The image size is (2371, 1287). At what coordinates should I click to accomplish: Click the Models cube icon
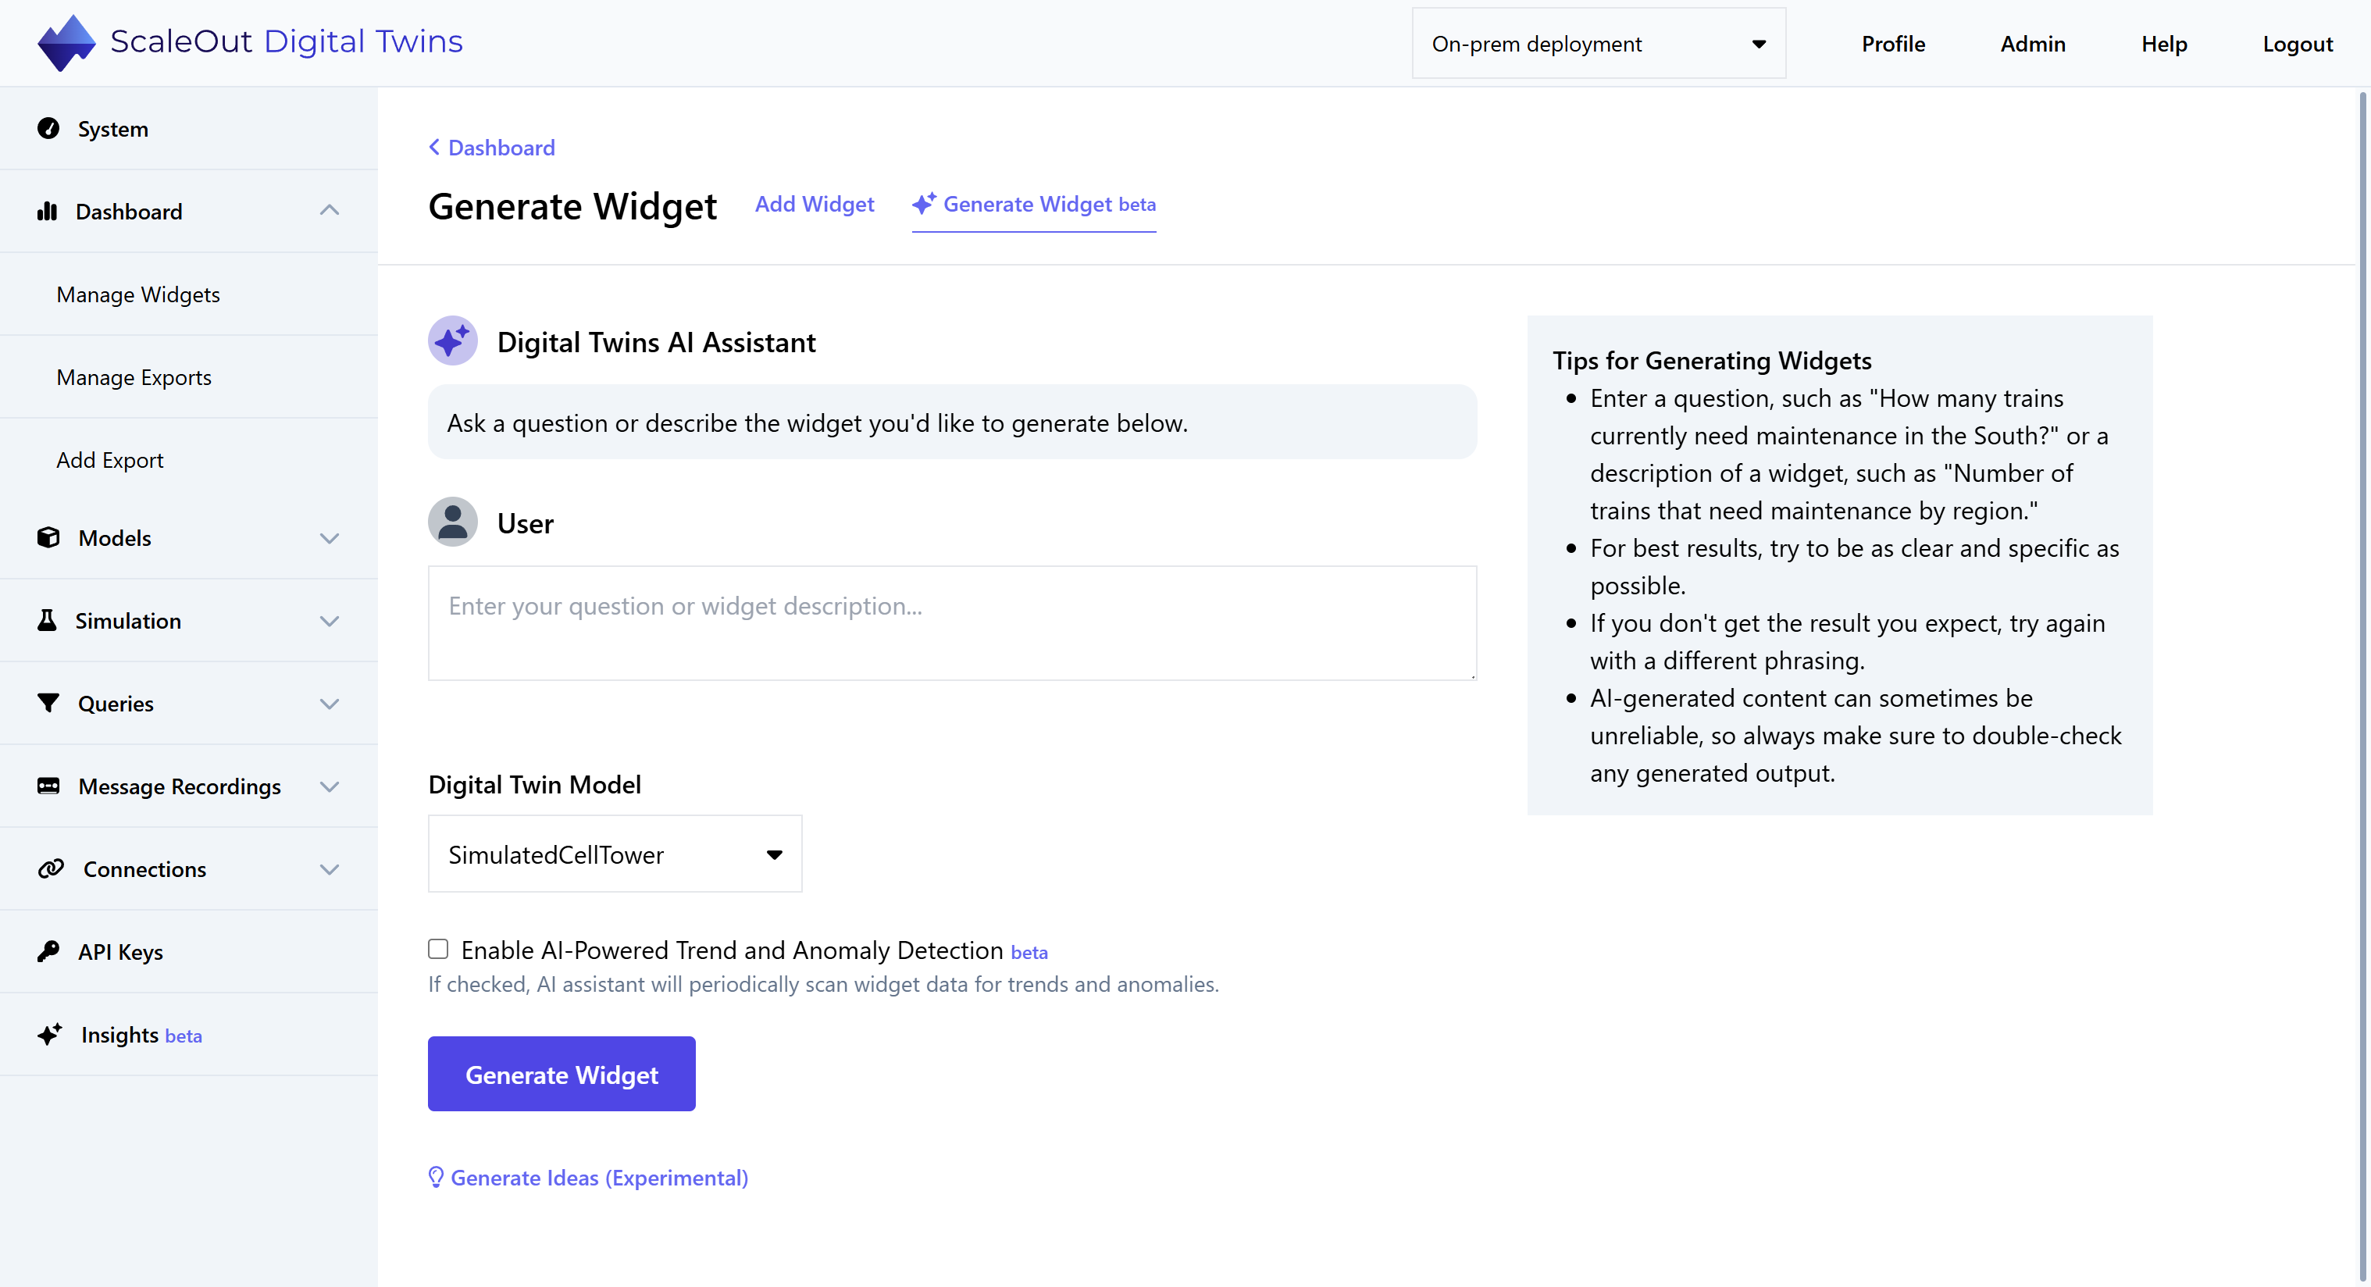(x=48, y=537)
